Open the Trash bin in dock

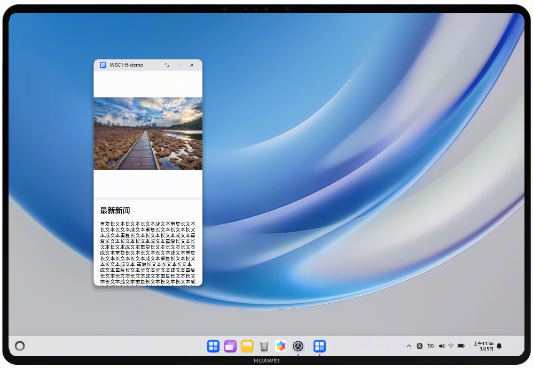[264, 346]
